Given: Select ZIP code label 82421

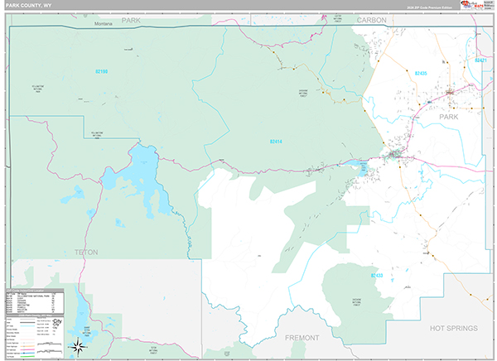Looking at the screenshot, I should tap(480, 60).
